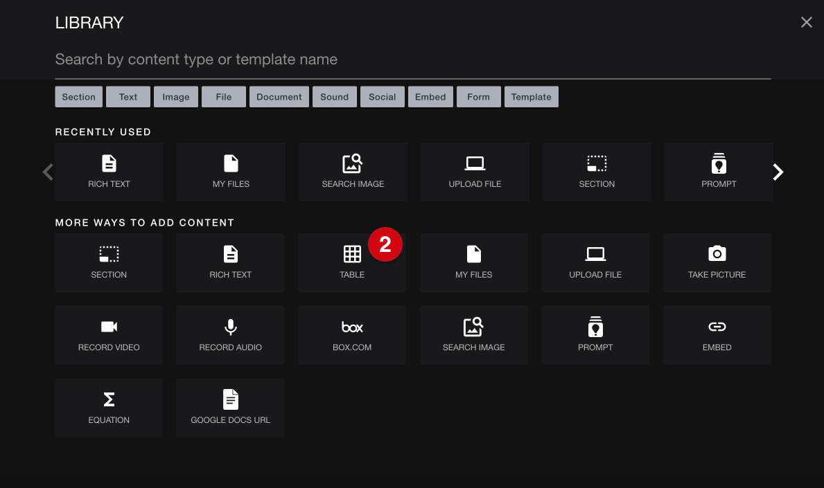The width and height of the screenshot is (824, 488).
Task: Open the Search Image tool
Action: 473,335
